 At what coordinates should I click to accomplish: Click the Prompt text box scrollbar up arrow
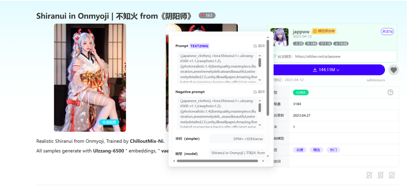(x=260, y=55)
